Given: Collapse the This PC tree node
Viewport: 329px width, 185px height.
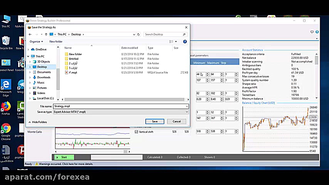Looking at the screenshot, I should coord(29,56).
